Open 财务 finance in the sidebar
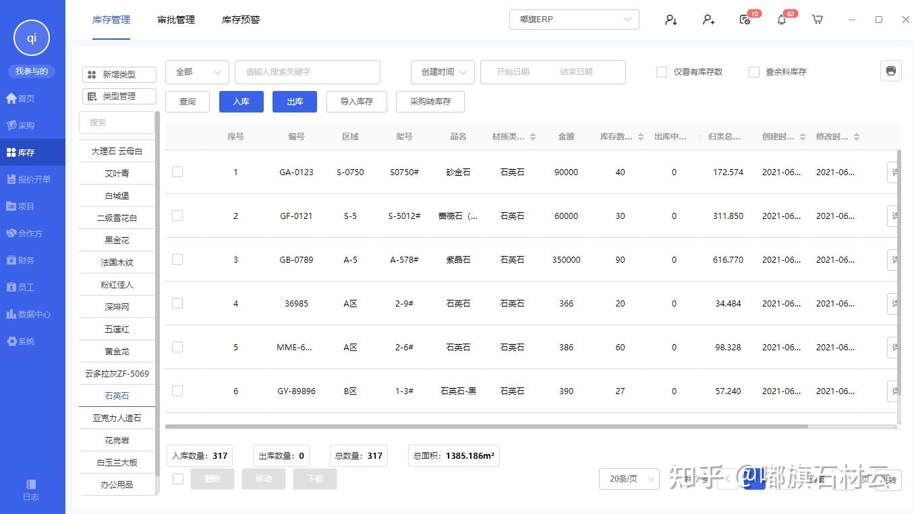This screenshot has height=514, width=914. tap(20, 260)
